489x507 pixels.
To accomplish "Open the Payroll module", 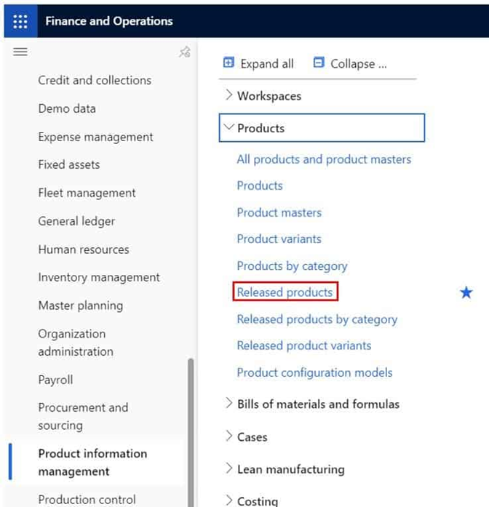I will (55, 380).
